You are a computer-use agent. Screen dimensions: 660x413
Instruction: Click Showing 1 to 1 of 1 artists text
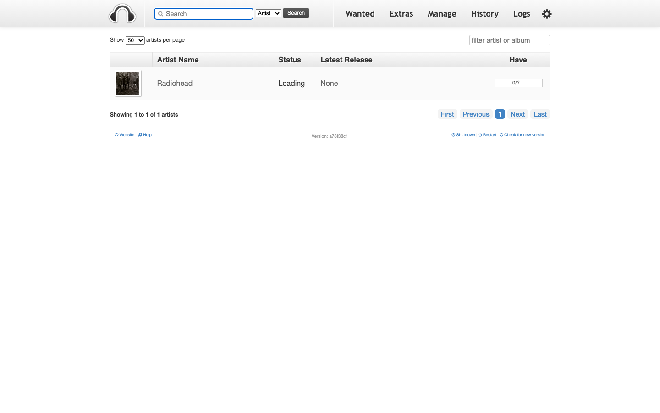click(144, 115)
